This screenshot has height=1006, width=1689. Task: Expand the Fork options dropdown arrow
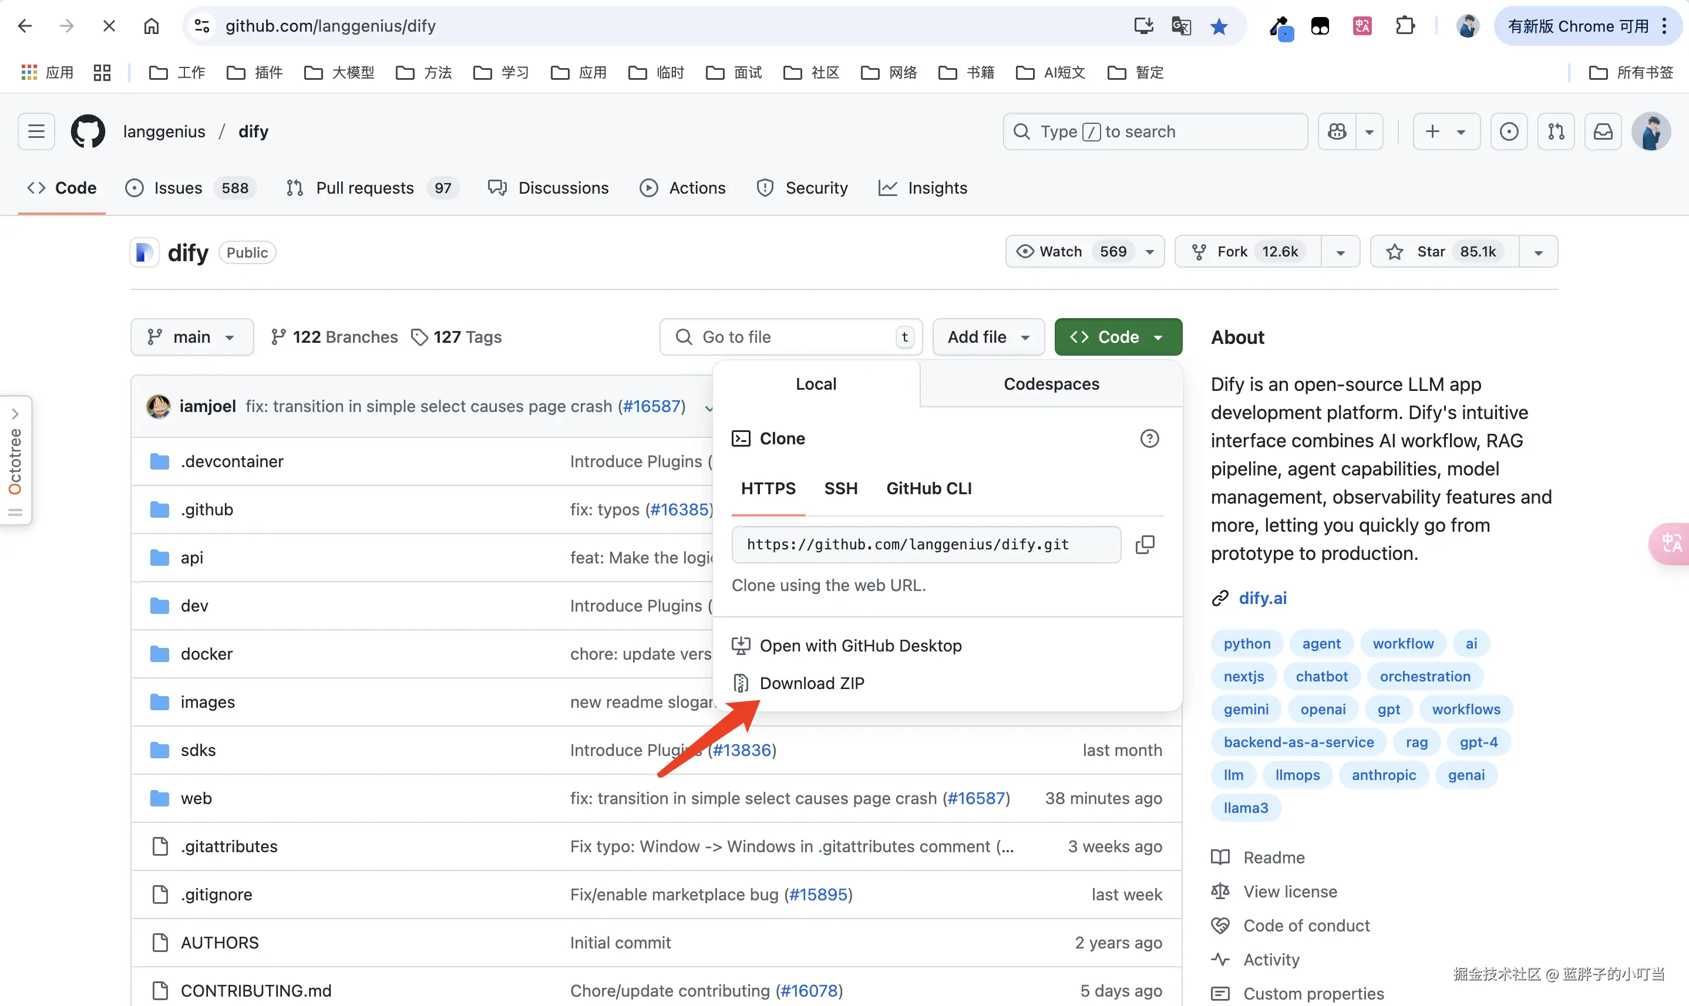(1340, 252)
